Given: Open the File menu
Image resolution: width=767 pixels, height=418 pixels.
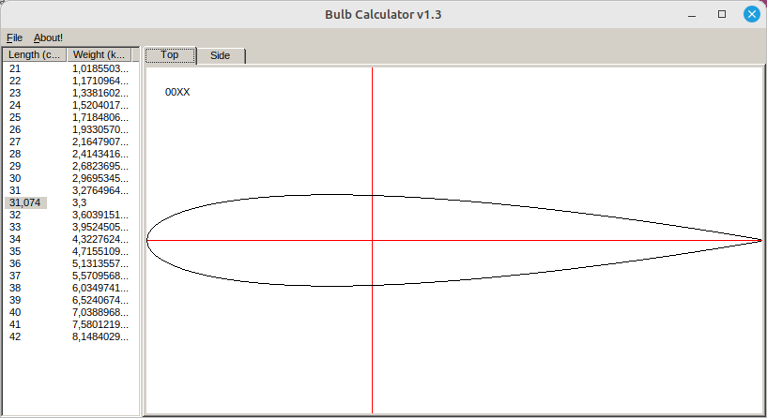Looking at the screenshot, I should click(x=14, y=37).
